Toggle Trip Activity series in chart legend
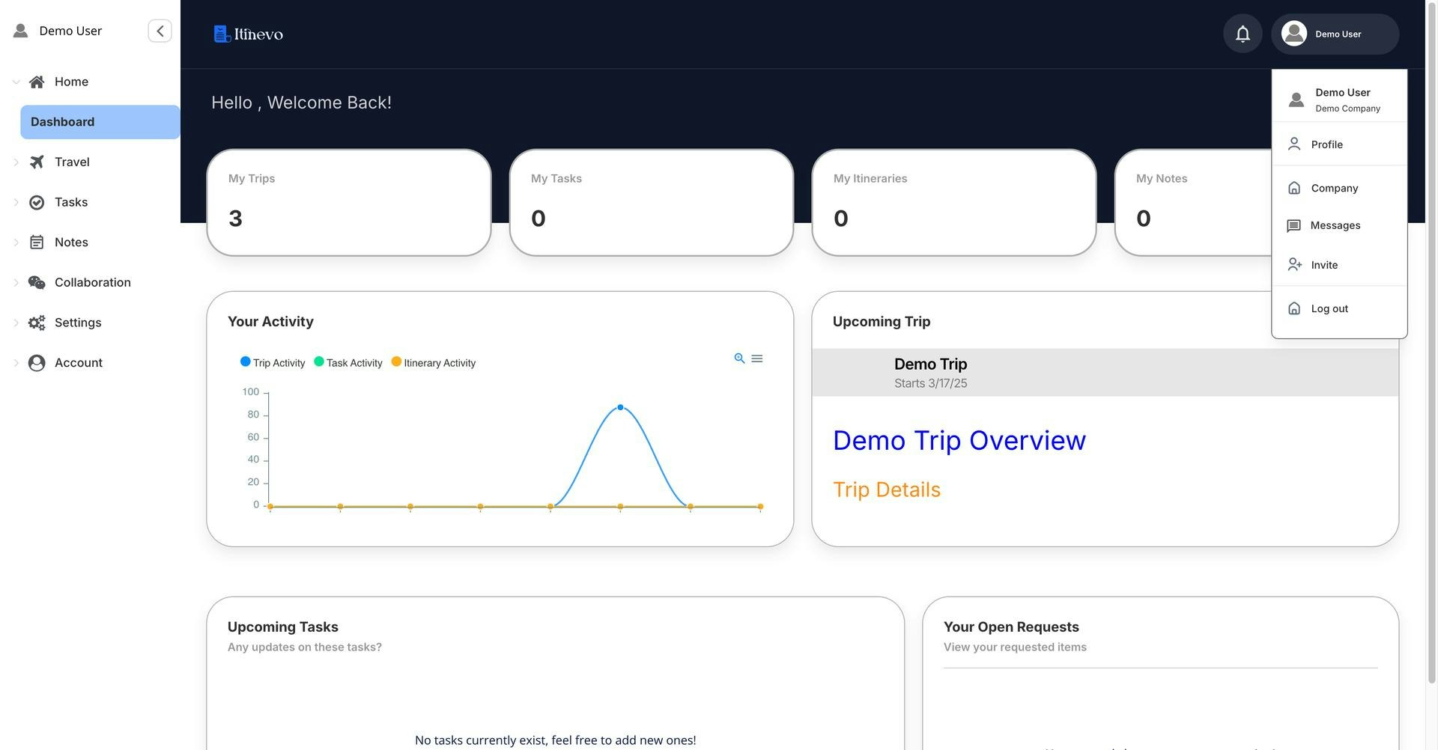 coord(273,362)
